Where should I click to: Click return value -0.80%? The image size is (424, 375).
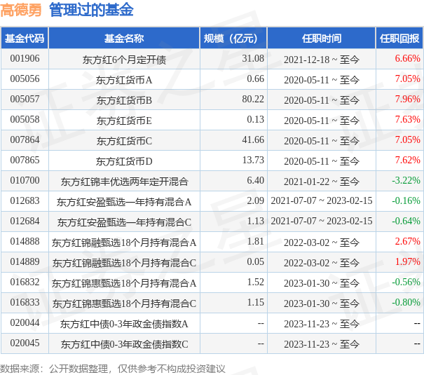click(406, 302)
